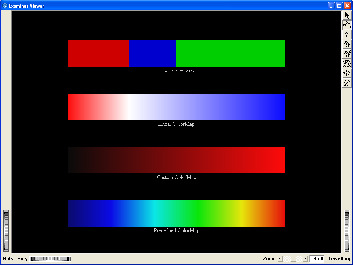Click the green section of Level ColorMap

[231, 53]
